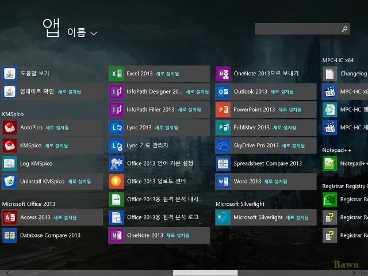This screenshot has height=276, width=368.
Task: Click 'SkyDrive Pro 2013' tile label
Action: [256, 145]
